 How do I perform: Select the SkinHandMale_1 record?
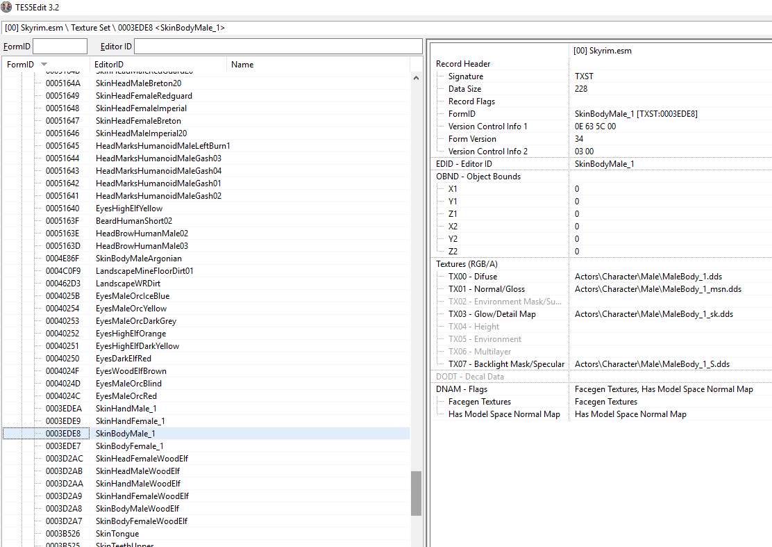pyautogui.click(x=205, y=409)
